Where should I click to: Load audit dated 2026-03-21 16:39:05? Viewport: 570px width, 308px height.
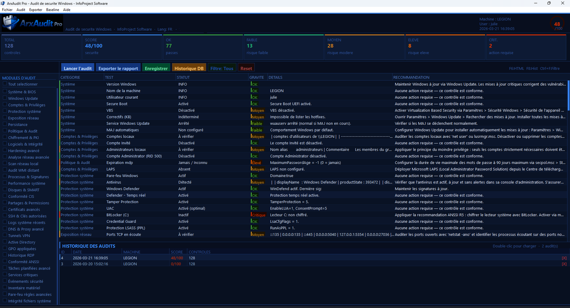313,258
